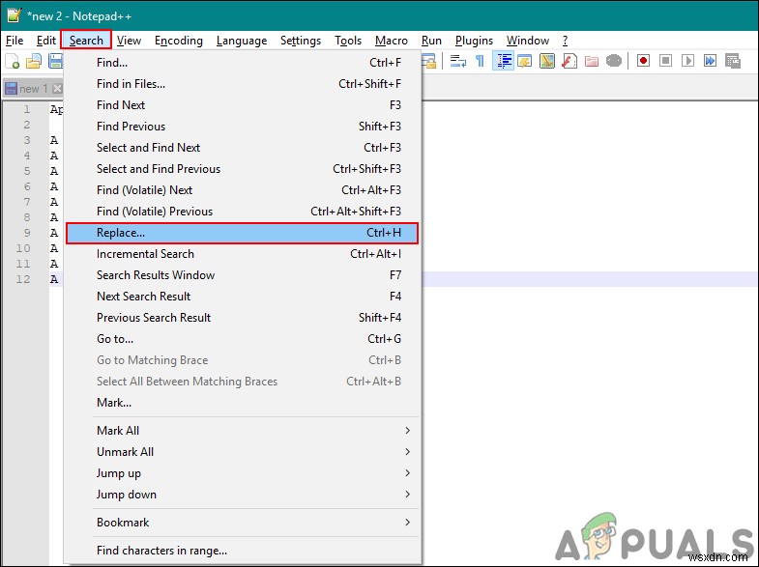Open Search Results Window entry

pos(242,275)
